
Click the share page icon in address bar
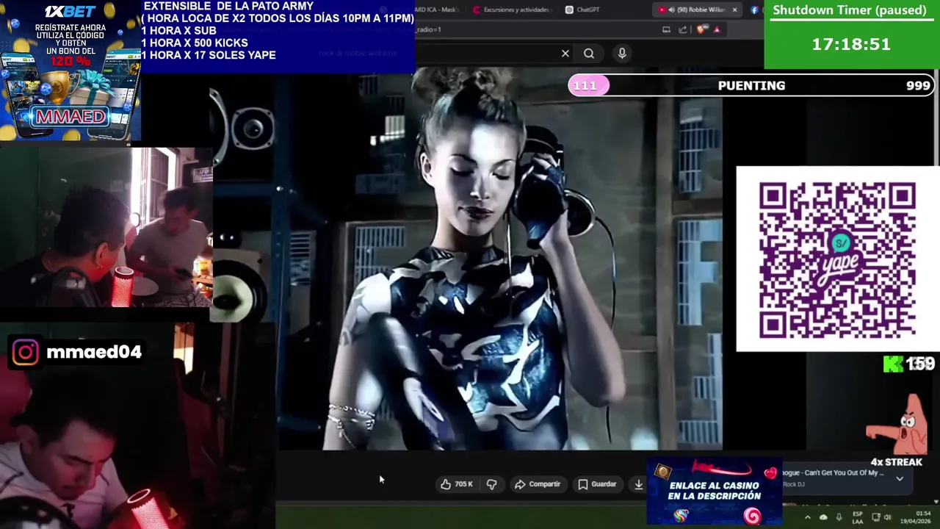tap(683, 29)
